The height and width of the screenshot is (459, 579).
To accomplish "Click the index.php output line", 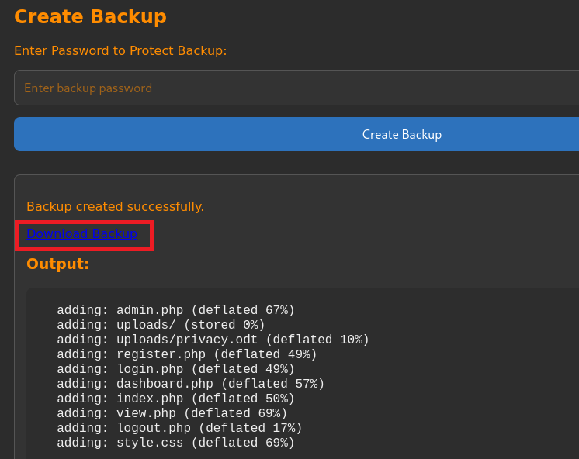I will (x=175, y=399).
